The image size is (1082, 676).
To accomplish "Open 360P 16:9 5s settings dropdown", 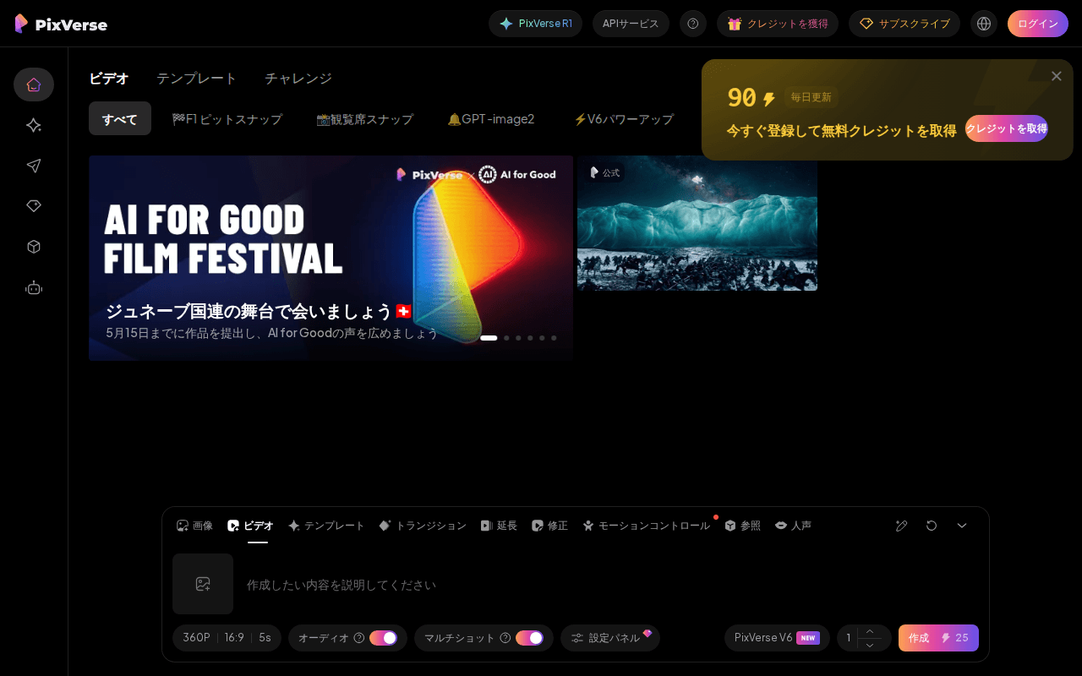I will (227, 638).
